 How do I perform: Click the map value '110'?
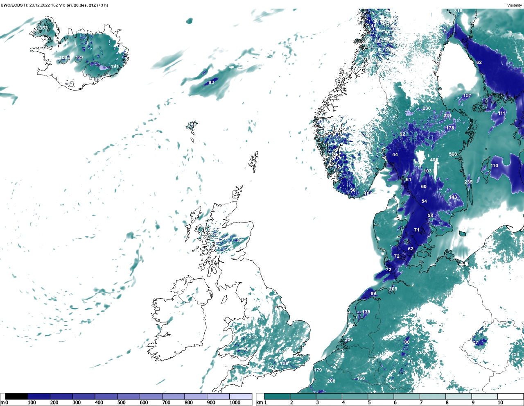point(495,166)
